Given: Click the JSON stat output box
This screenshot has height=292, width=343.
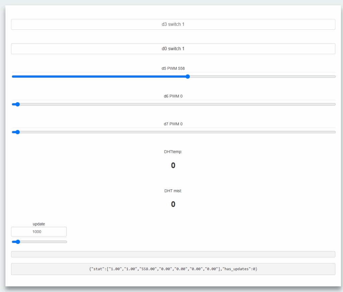Looking at the screenshot, I should 173,269.
